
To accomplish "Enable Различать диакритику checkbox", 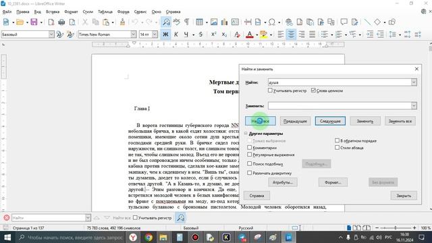I will pos(249,173).
